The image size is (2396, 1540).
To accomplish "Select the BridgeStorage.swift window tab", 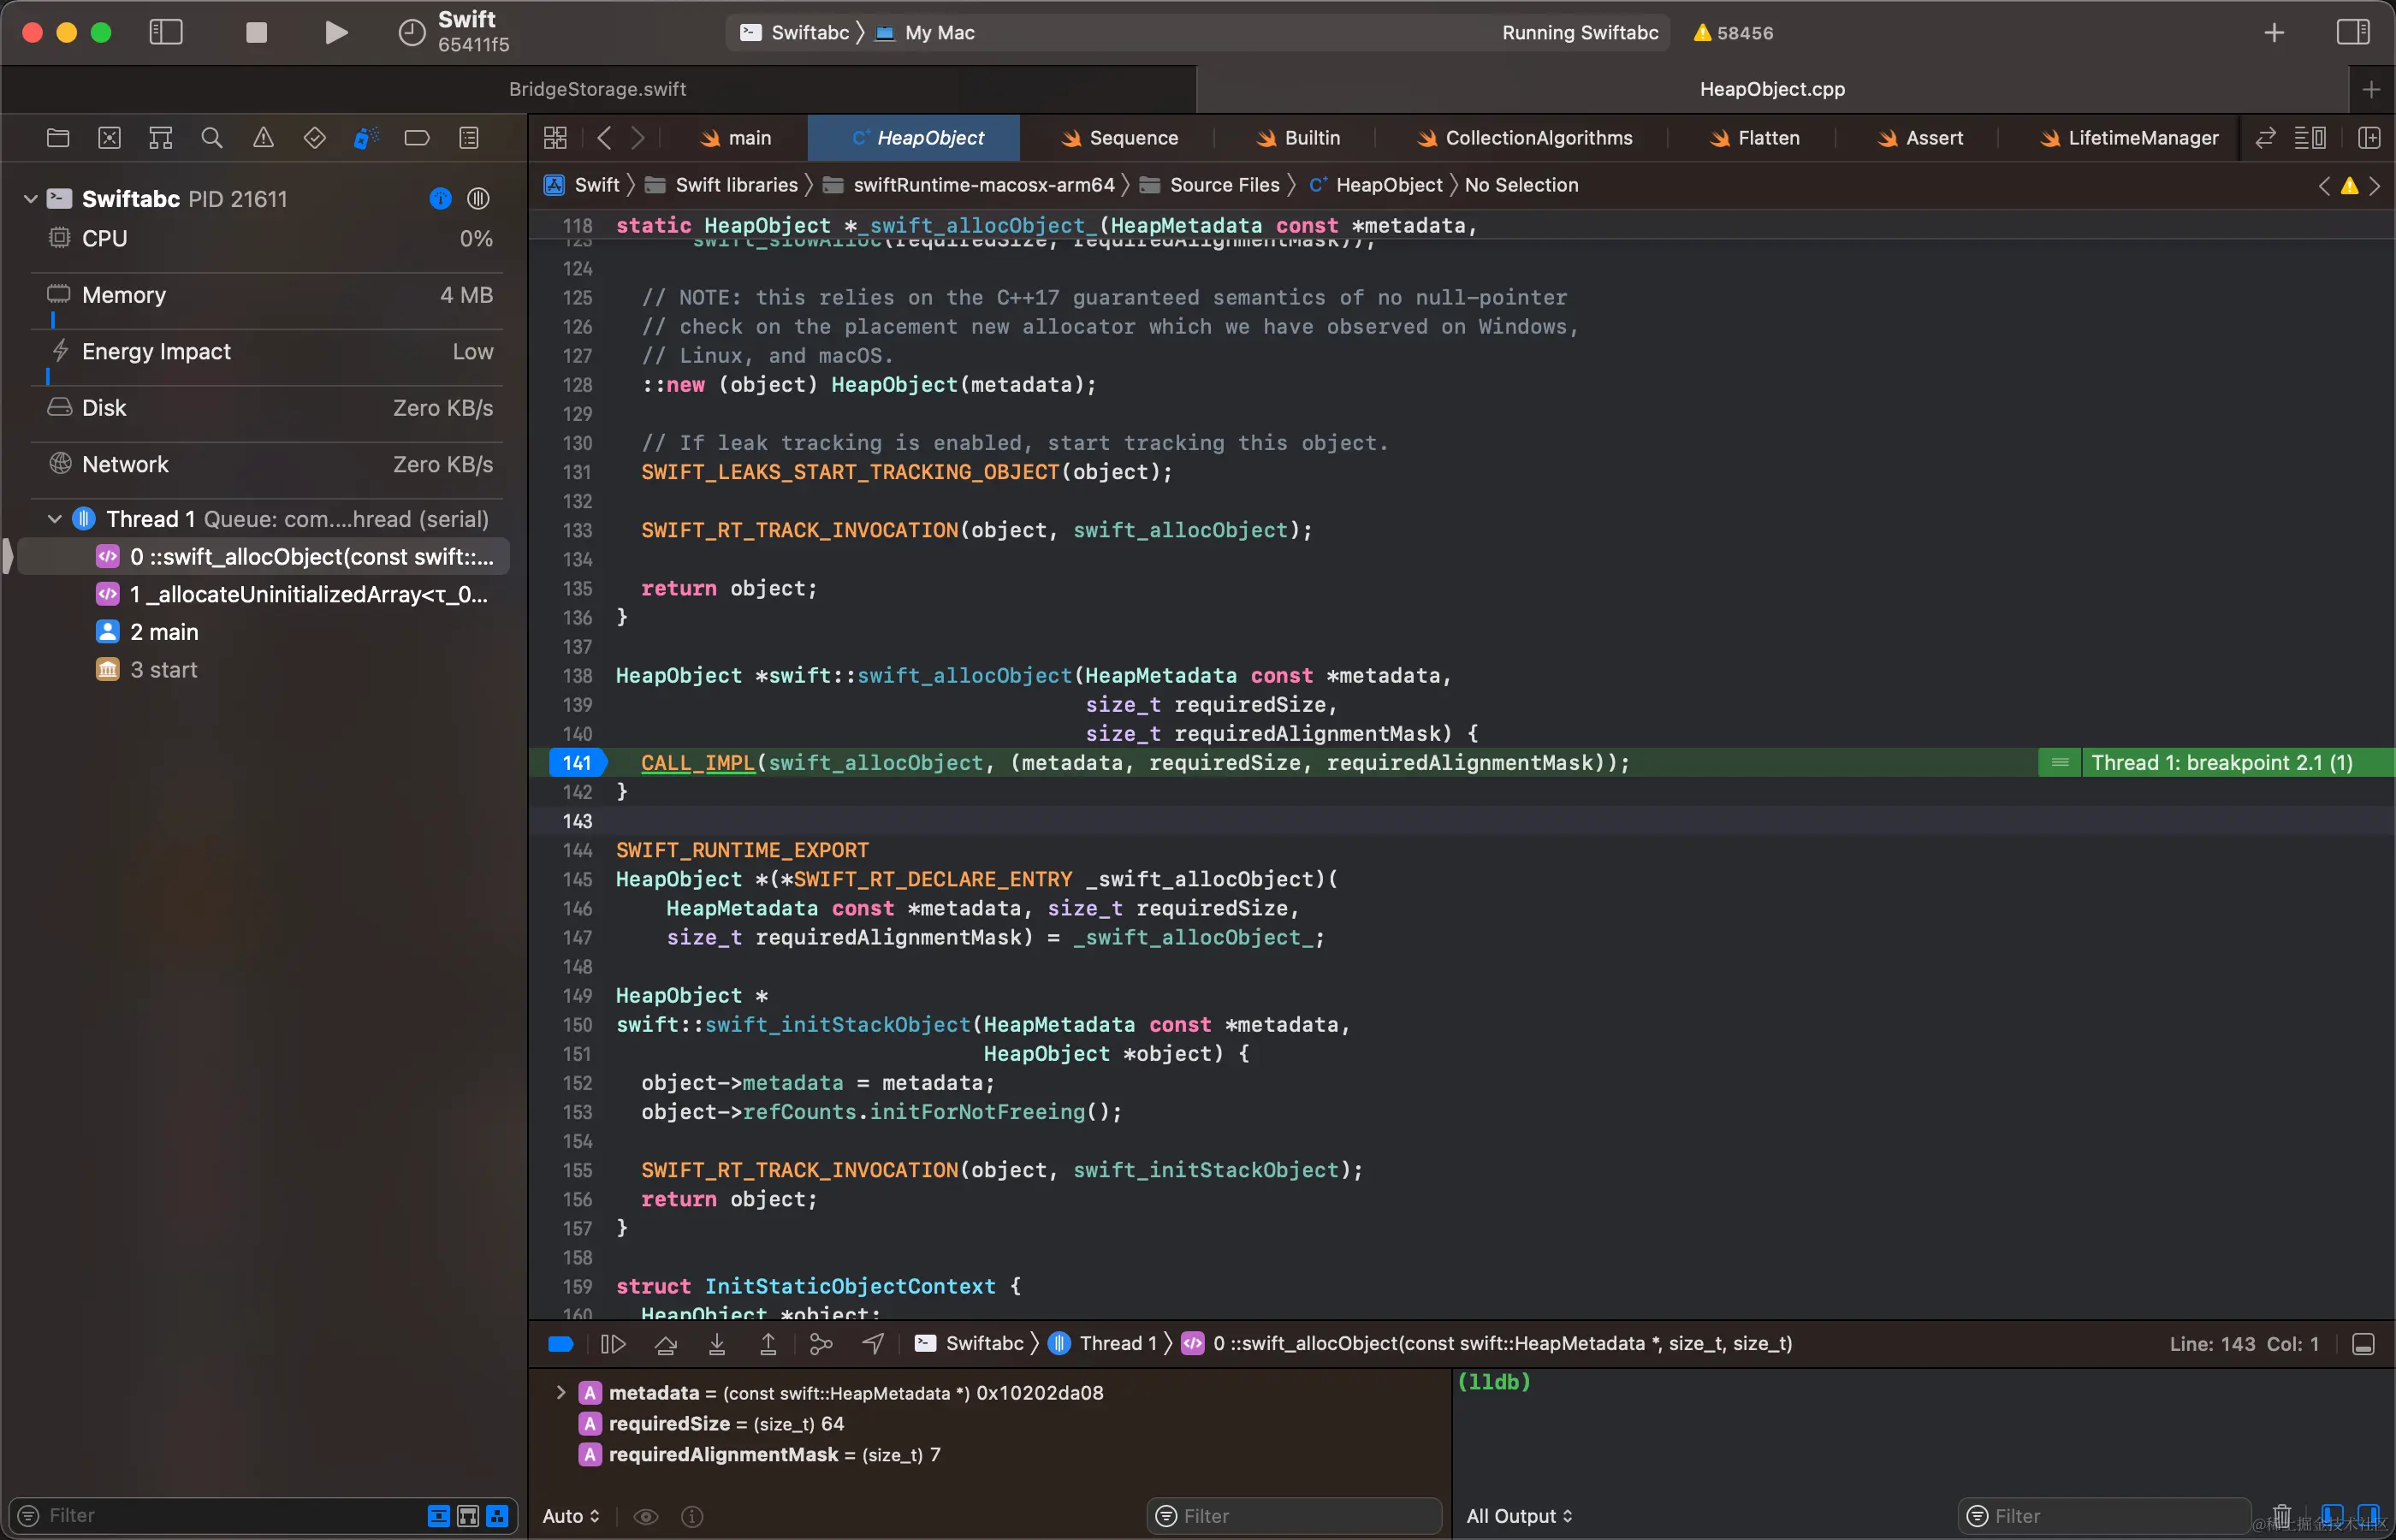I will [x=598, y=89].
